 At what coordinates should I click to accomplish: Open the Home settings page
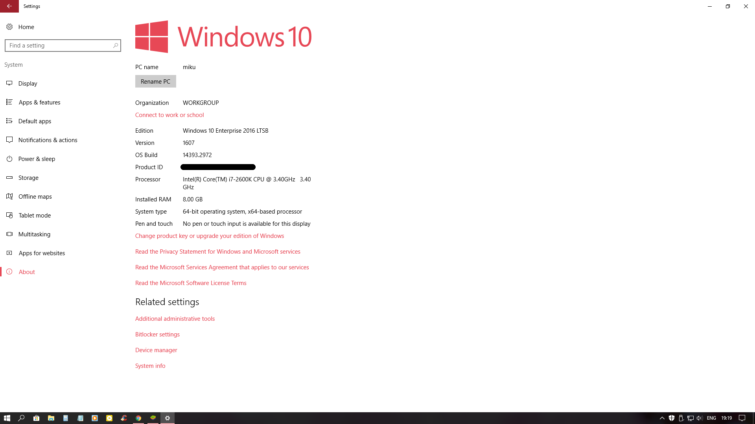pyautogui.click(x=26, y=27)
